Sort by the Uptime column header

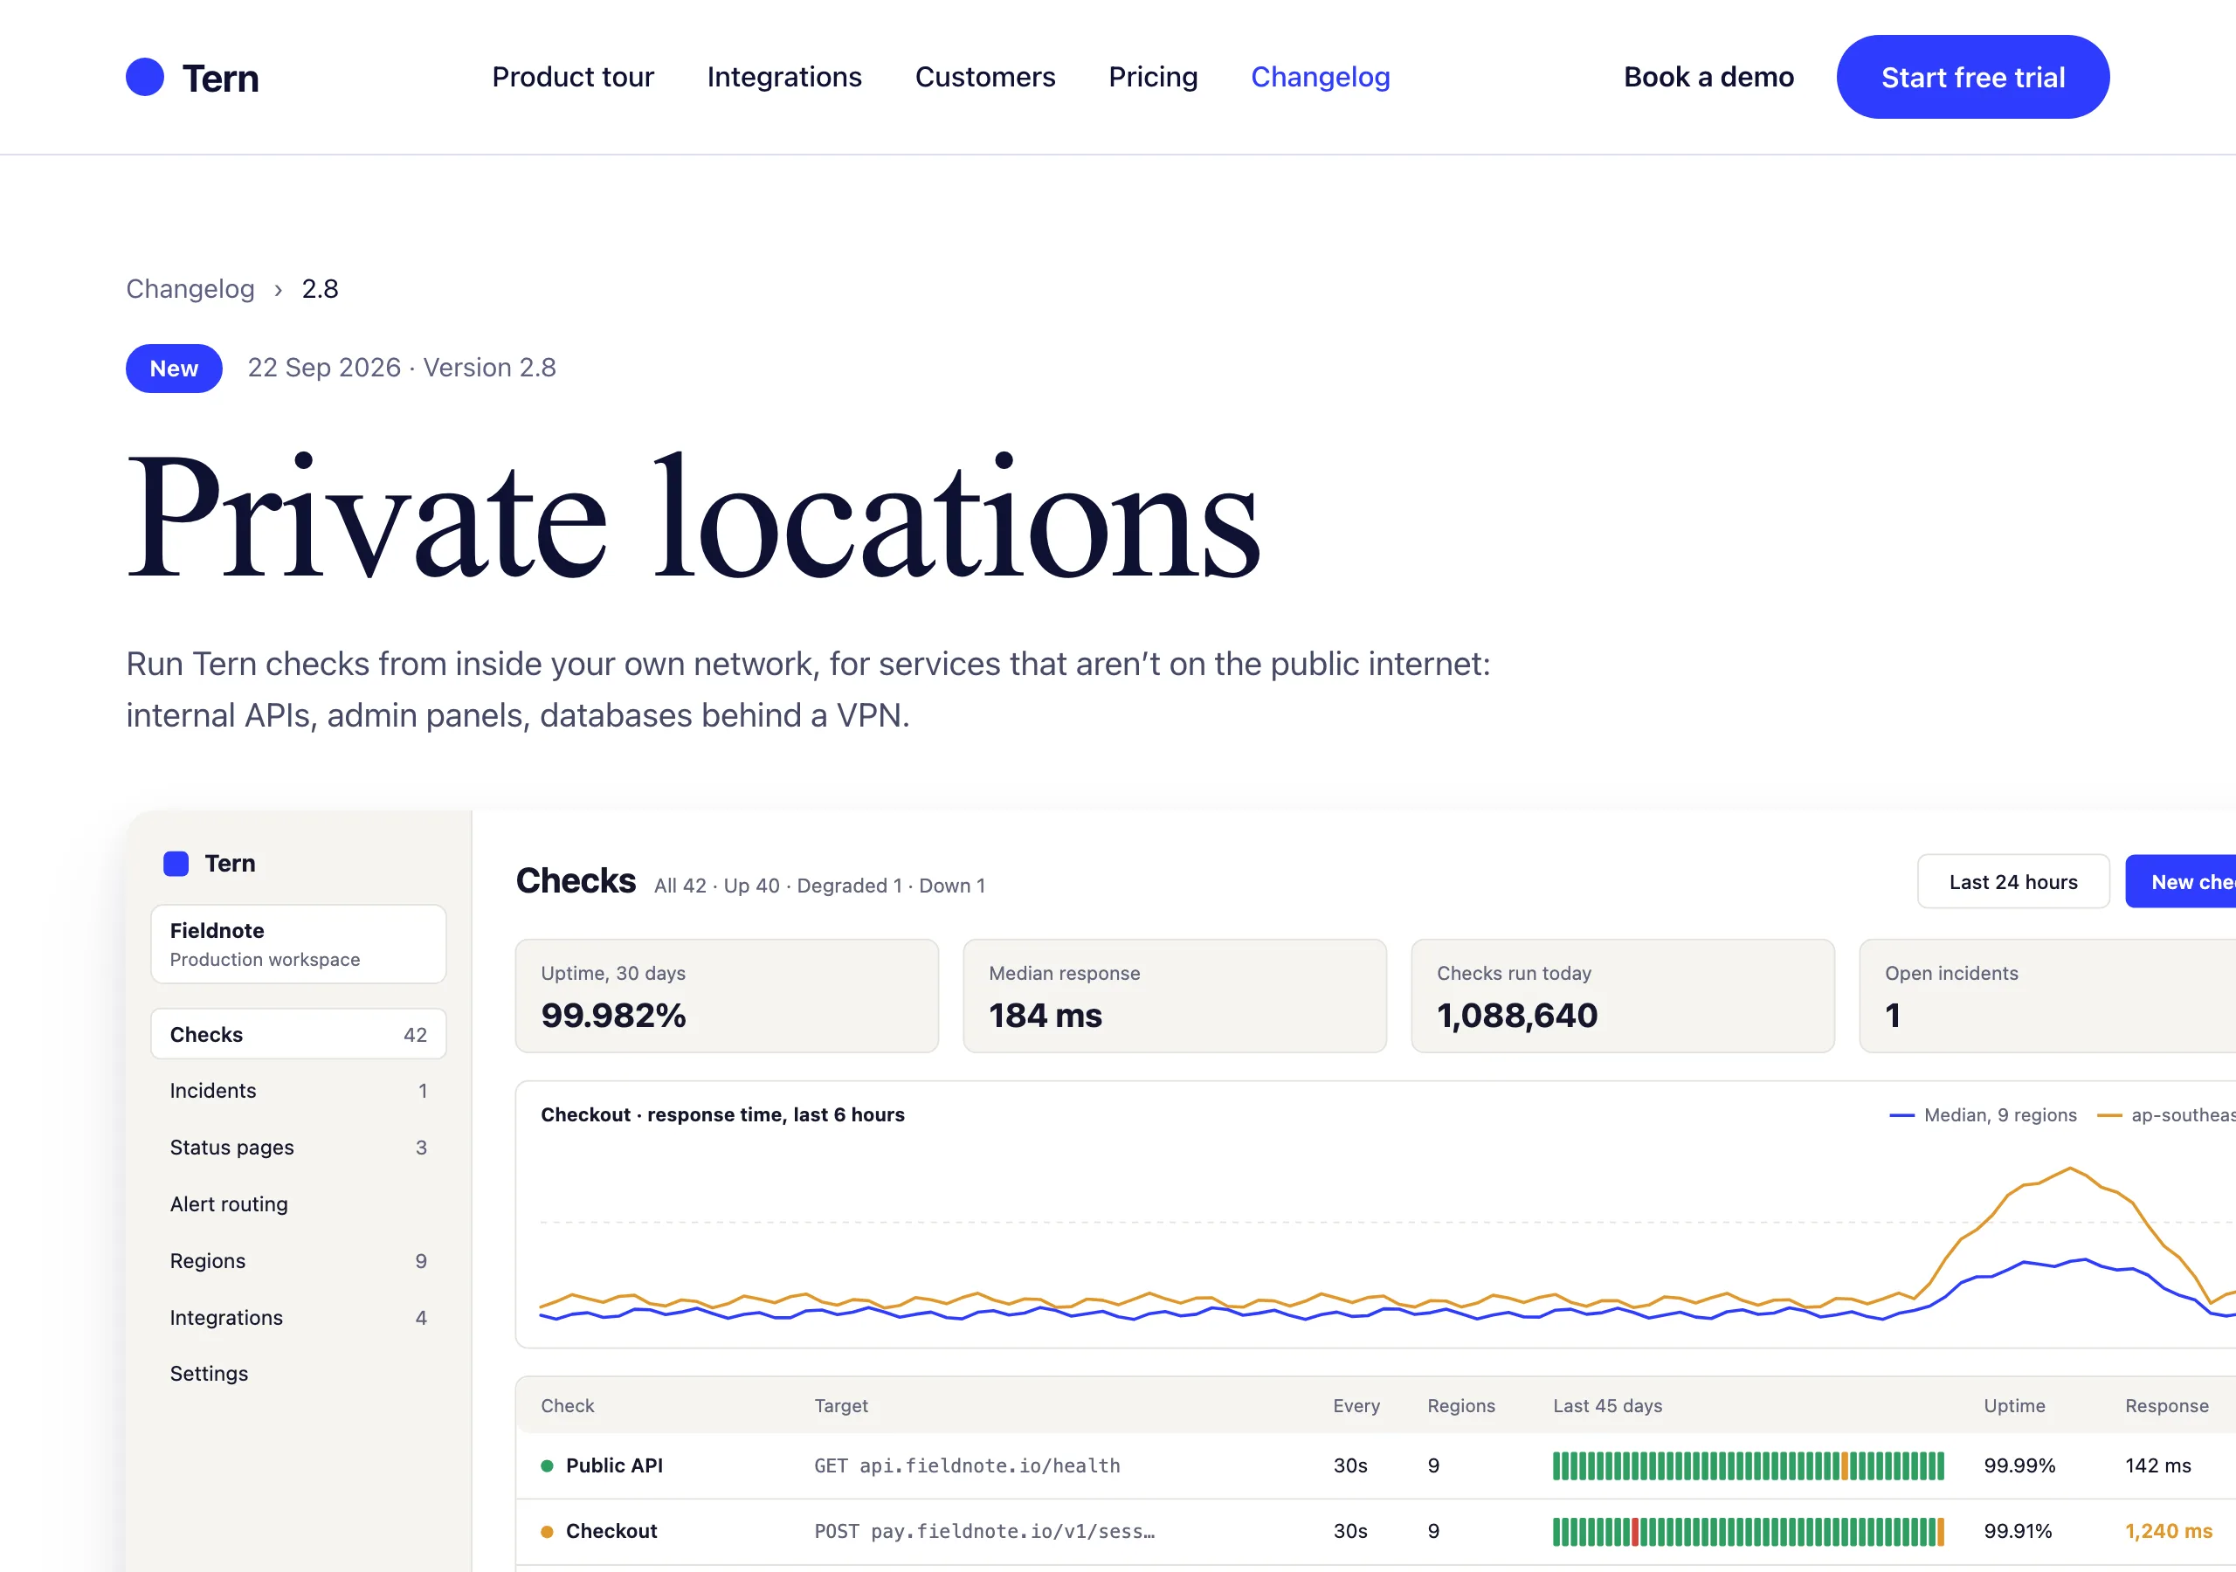(2014, 1405)
